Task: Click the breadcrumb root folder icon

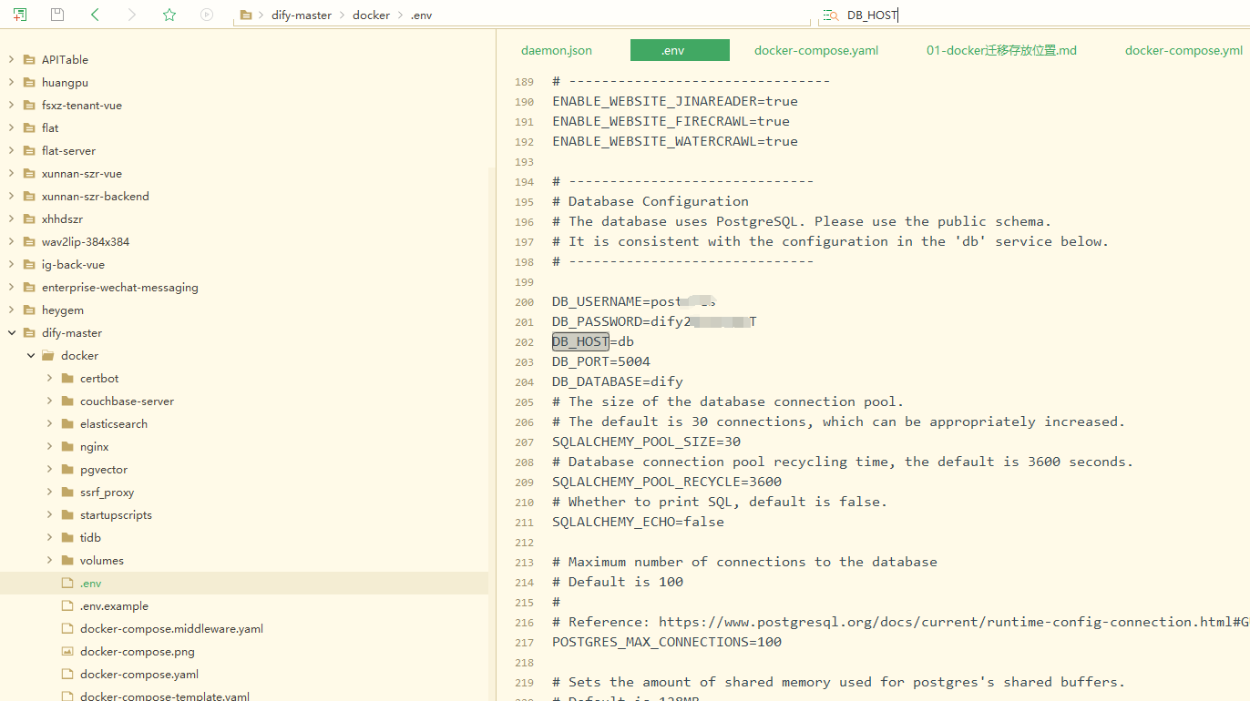Action: [245, 15]
